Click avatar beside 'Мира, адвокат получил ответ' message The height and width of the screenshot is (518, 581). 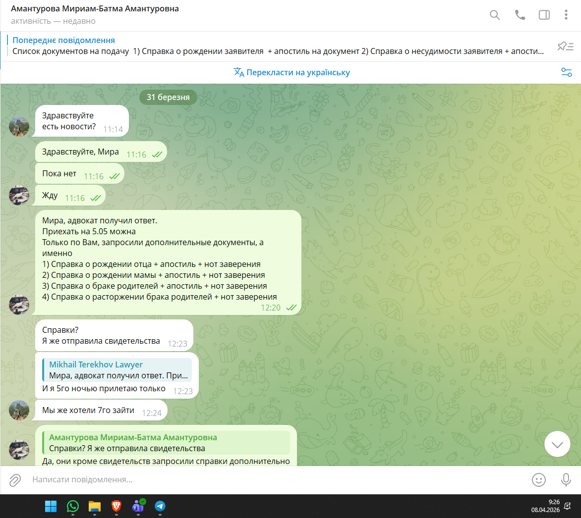point(19,305)
